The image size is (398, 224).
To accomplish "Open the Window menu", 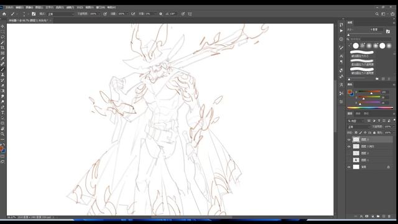I will point(101,7).
